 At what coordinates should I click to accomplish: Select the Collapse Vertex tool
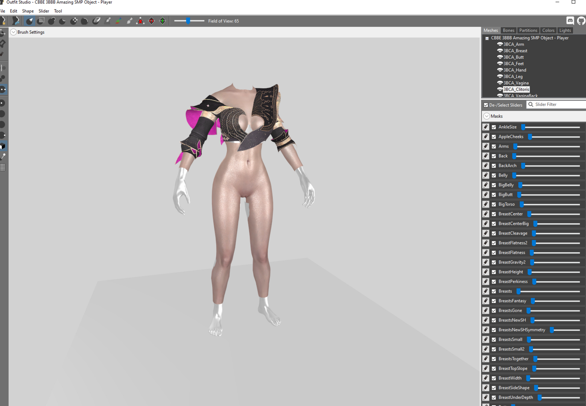point(140,21)
